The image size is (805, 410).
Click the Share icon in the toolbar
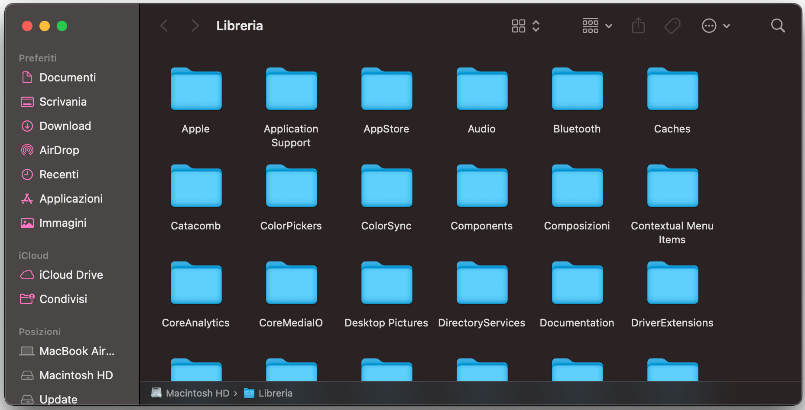[638, 26]
